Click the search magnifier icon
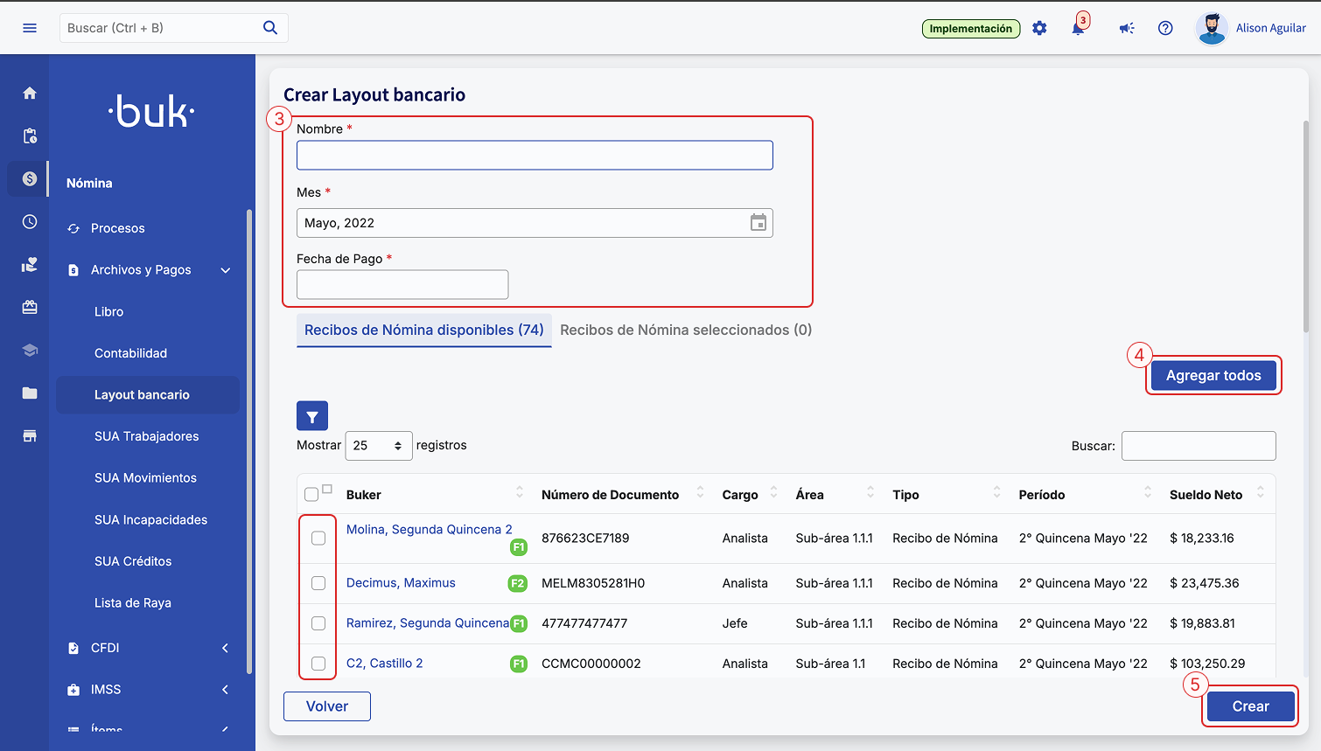This screenshot has height=751, width=1321. tap(270, 28)
